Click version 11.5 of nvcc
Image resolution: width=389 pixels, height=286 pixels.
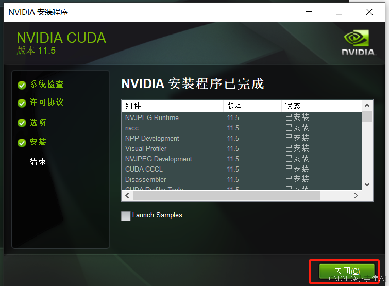[233, 128]
